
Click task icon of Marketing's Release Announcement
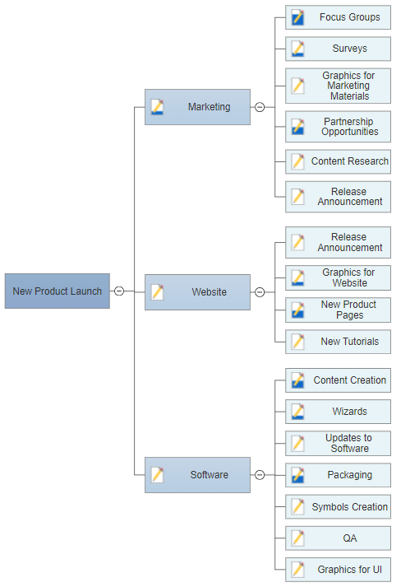(x=297, y=197)
